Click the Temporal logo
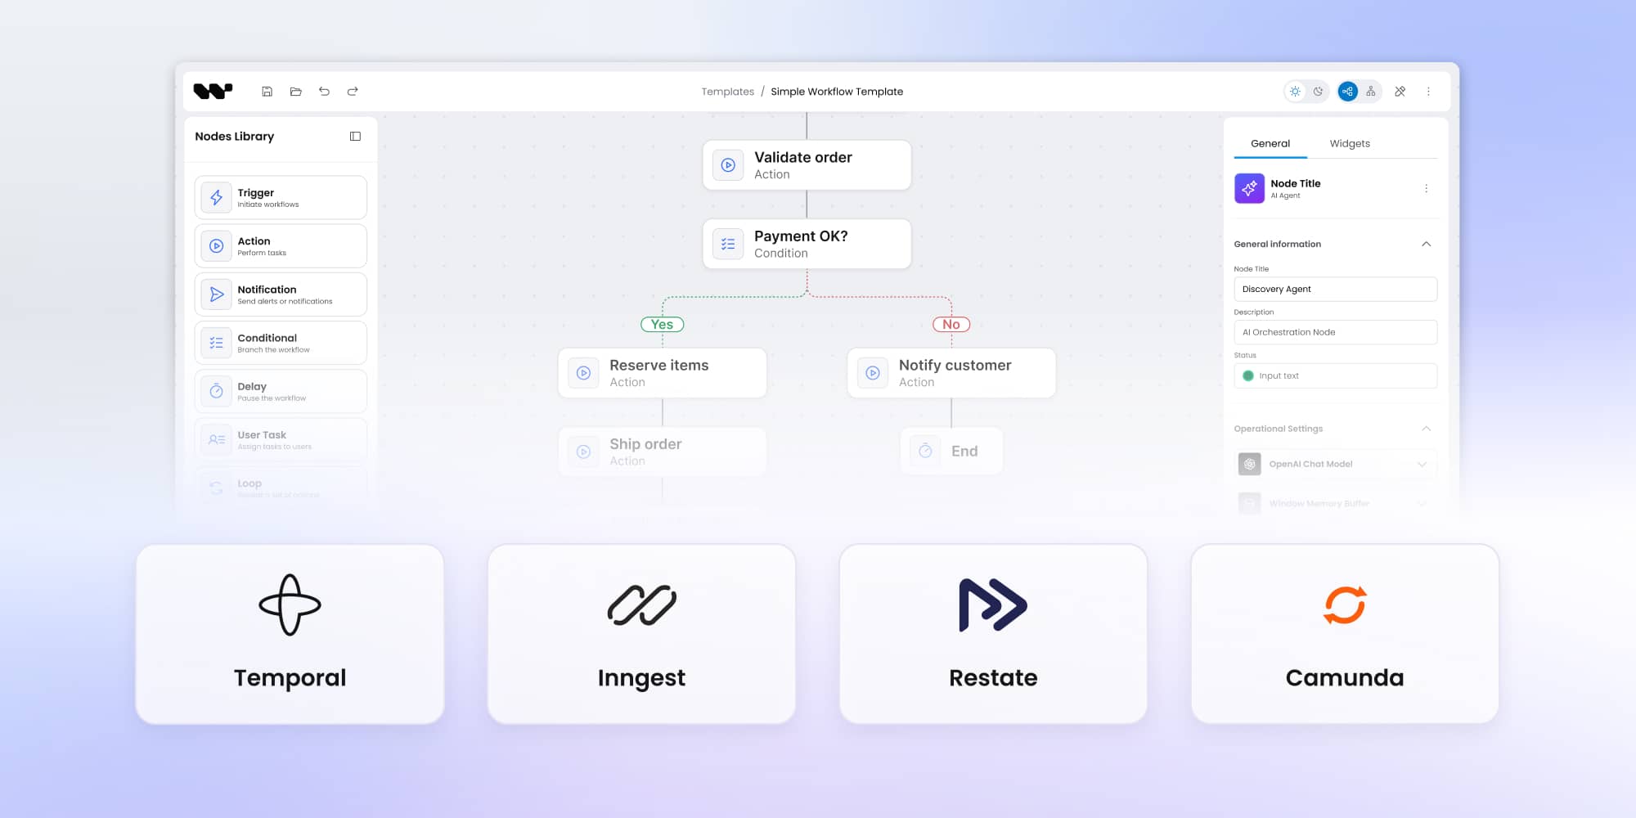The image size is (1636, 818). pos(290,605)
